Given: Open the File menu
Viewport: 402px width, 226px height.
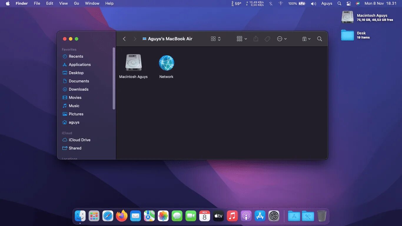Looking at the screenshot, I should pos(37,4).
